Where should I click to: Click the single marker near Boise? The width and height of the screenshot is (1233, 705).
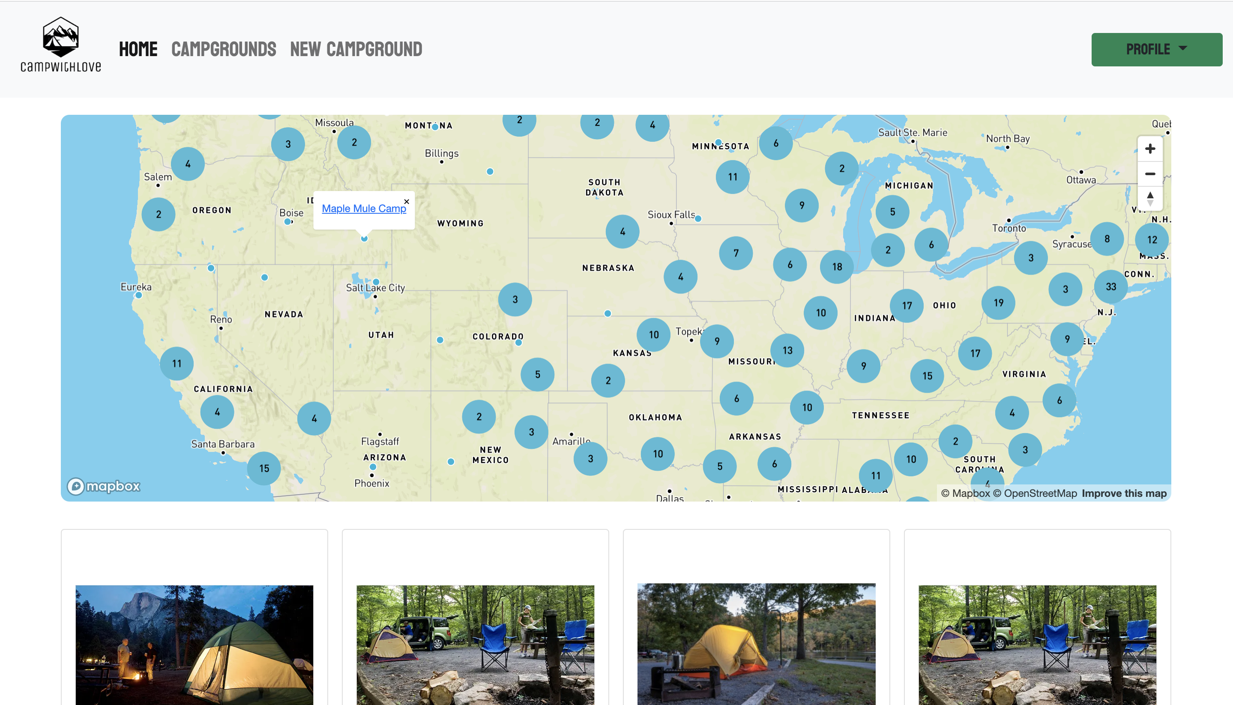pos(287,222)
